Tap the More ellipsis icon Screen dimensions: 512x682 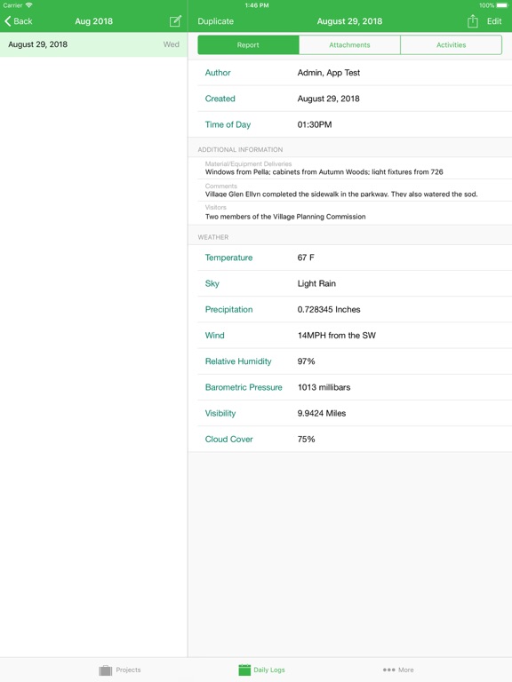click(x=388, y=670)
